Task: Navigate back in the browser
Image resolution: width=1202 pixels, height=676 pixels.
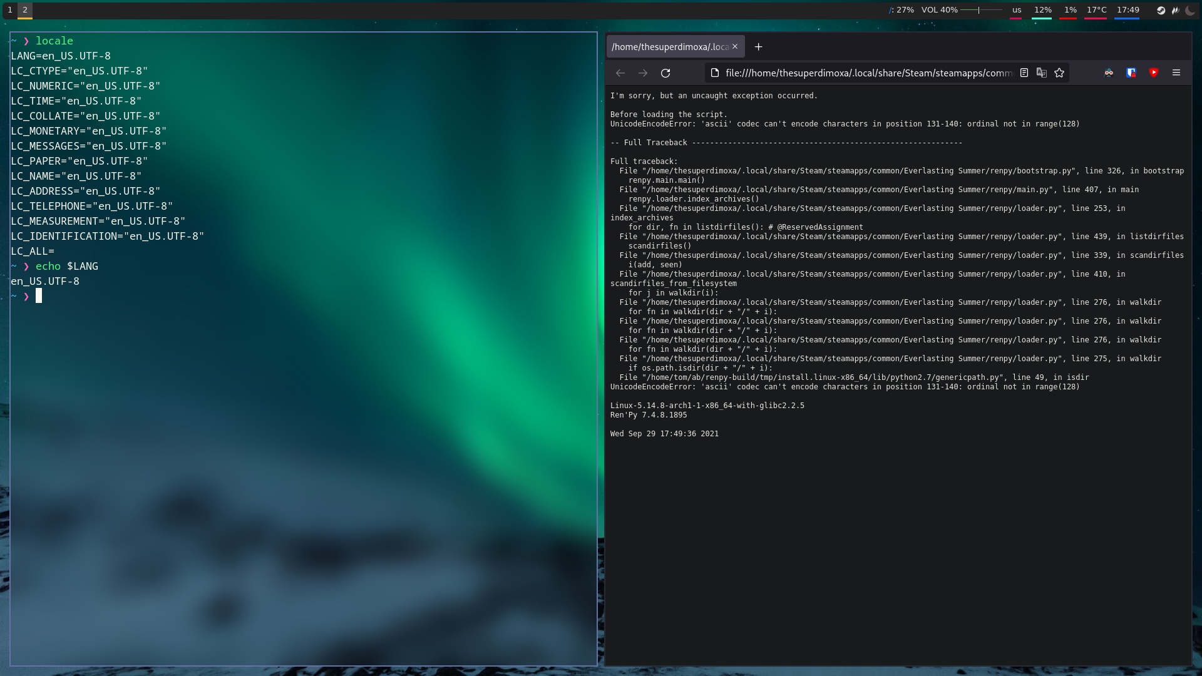Action: pyautogui.click(x=620, y=73)
